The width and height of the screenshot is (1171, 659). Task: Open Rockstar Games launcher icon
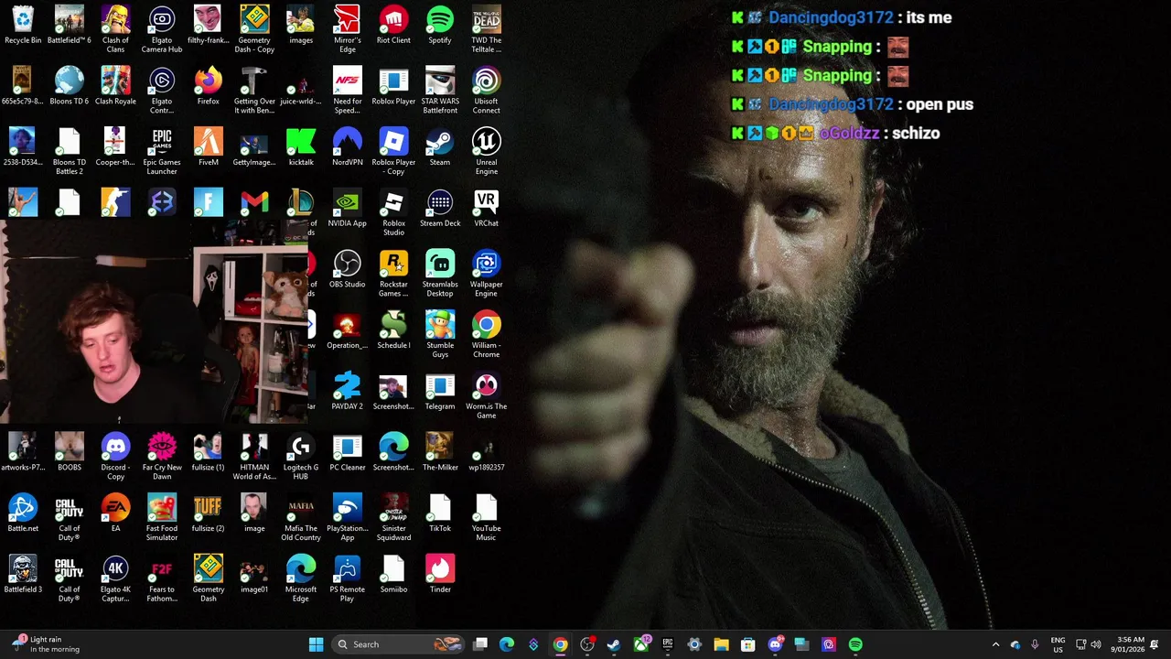393,274
